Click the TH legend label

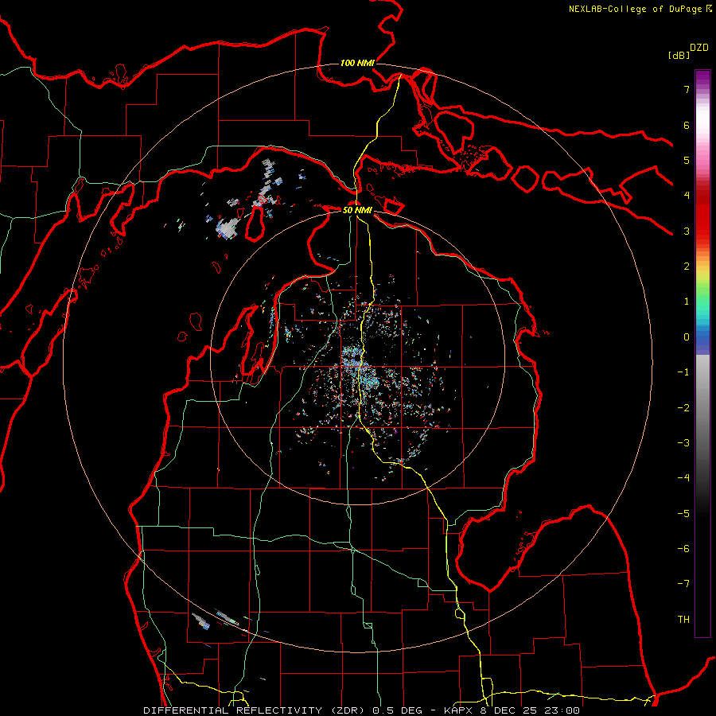click(x=683, y=620)
